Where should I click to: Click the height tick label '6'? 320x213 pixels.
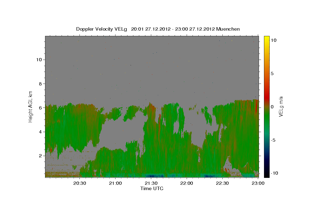click(x=41, y=108)
